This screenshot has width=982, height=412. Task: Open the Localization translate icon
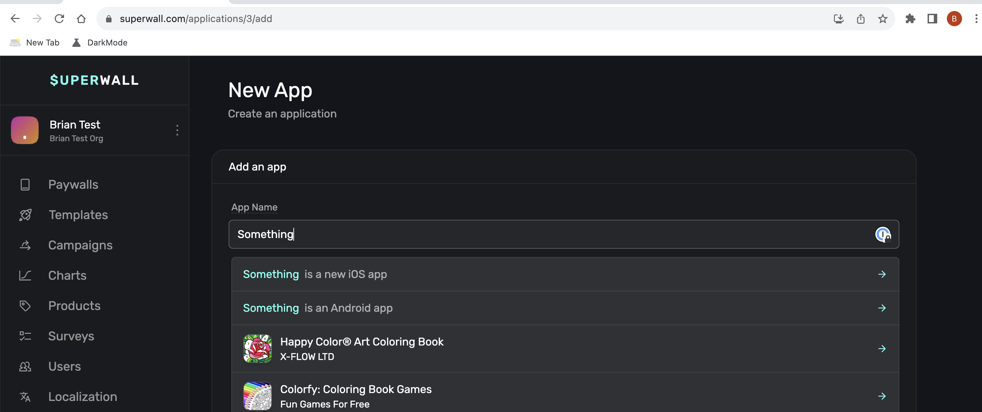point(25,397)
